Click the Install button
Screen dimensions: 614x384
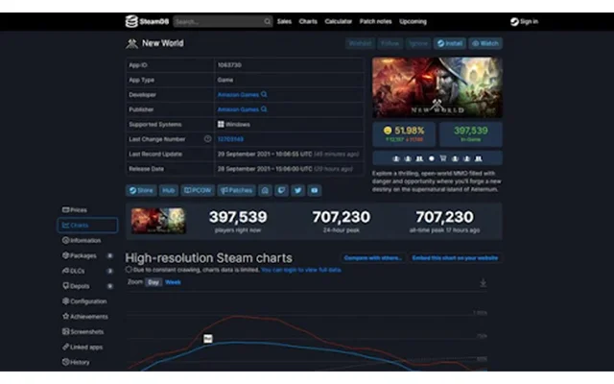(450, 43)
